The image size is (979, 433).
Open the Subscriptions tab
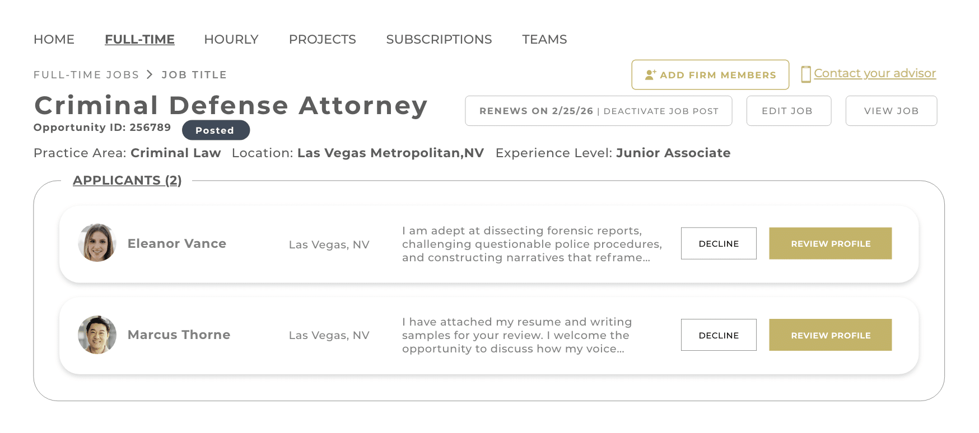point(439,39)
